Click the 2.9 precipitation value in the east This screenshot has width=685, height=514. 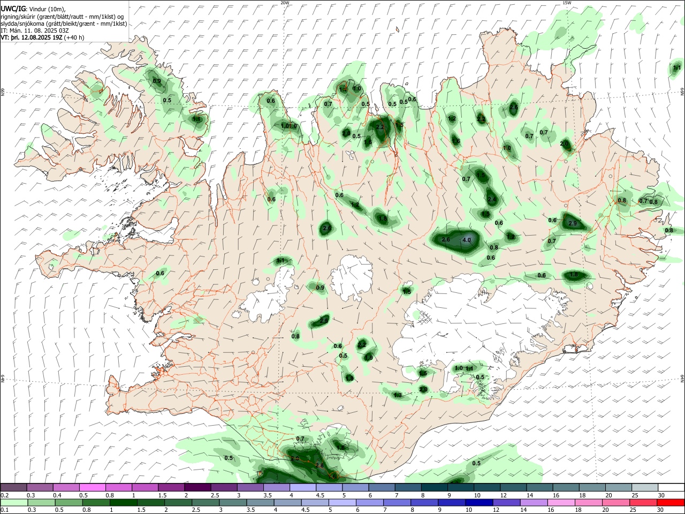[573, 223]
